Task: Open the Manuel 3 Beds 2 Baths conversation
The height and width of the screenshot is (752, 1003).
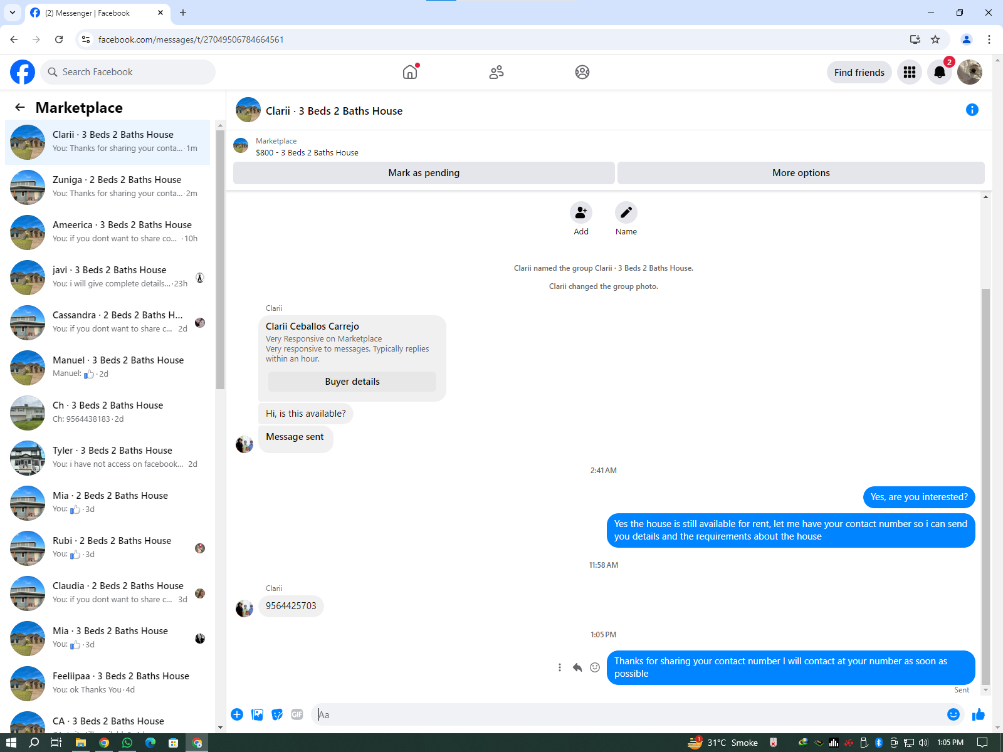Action: tap(108, 368)
